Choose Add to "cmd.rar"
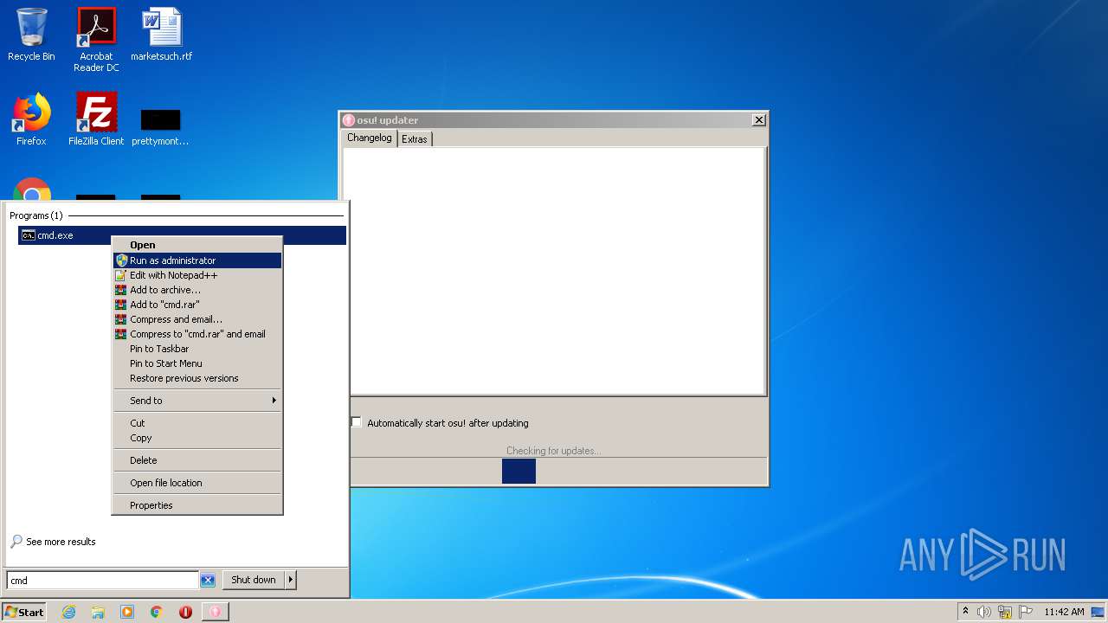1108x623 pixels. (x=197, y=305)
